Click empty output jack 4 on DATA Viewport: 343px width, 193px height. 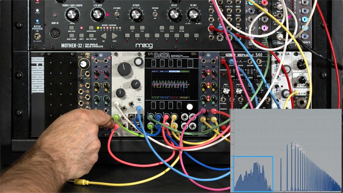tap(192, 126)
